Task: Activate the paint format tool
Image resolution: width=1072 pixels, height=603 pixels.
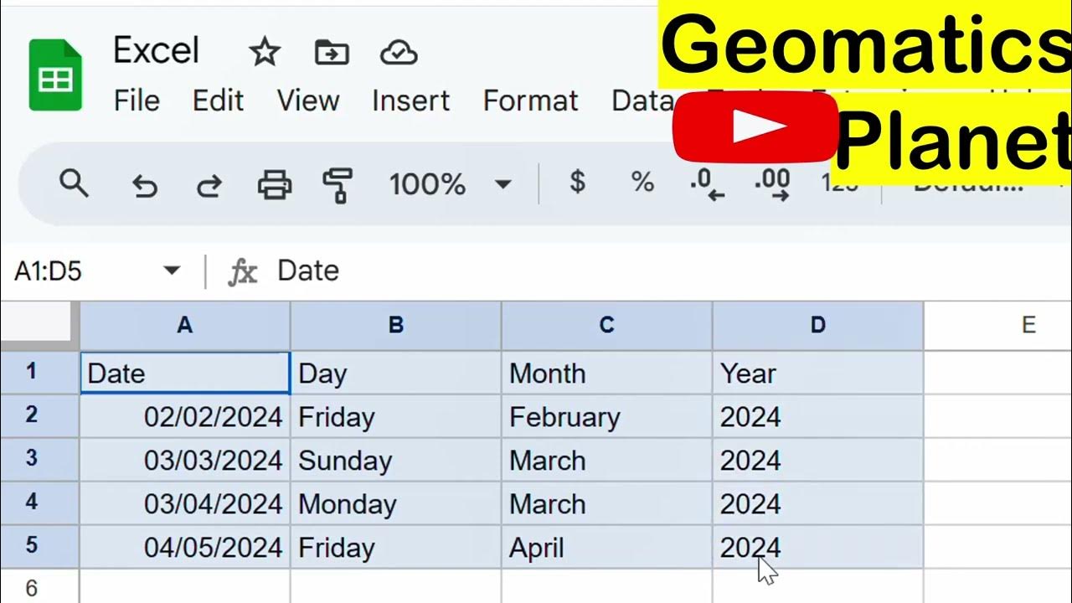Action: [338, 183]
